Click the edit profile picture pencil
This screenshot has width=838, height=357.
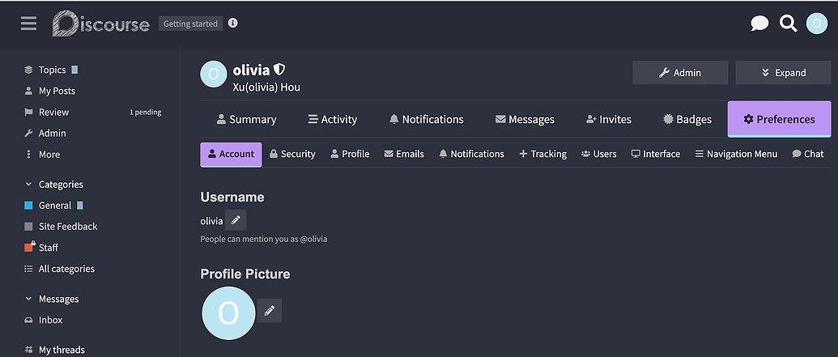coord(270,311)
